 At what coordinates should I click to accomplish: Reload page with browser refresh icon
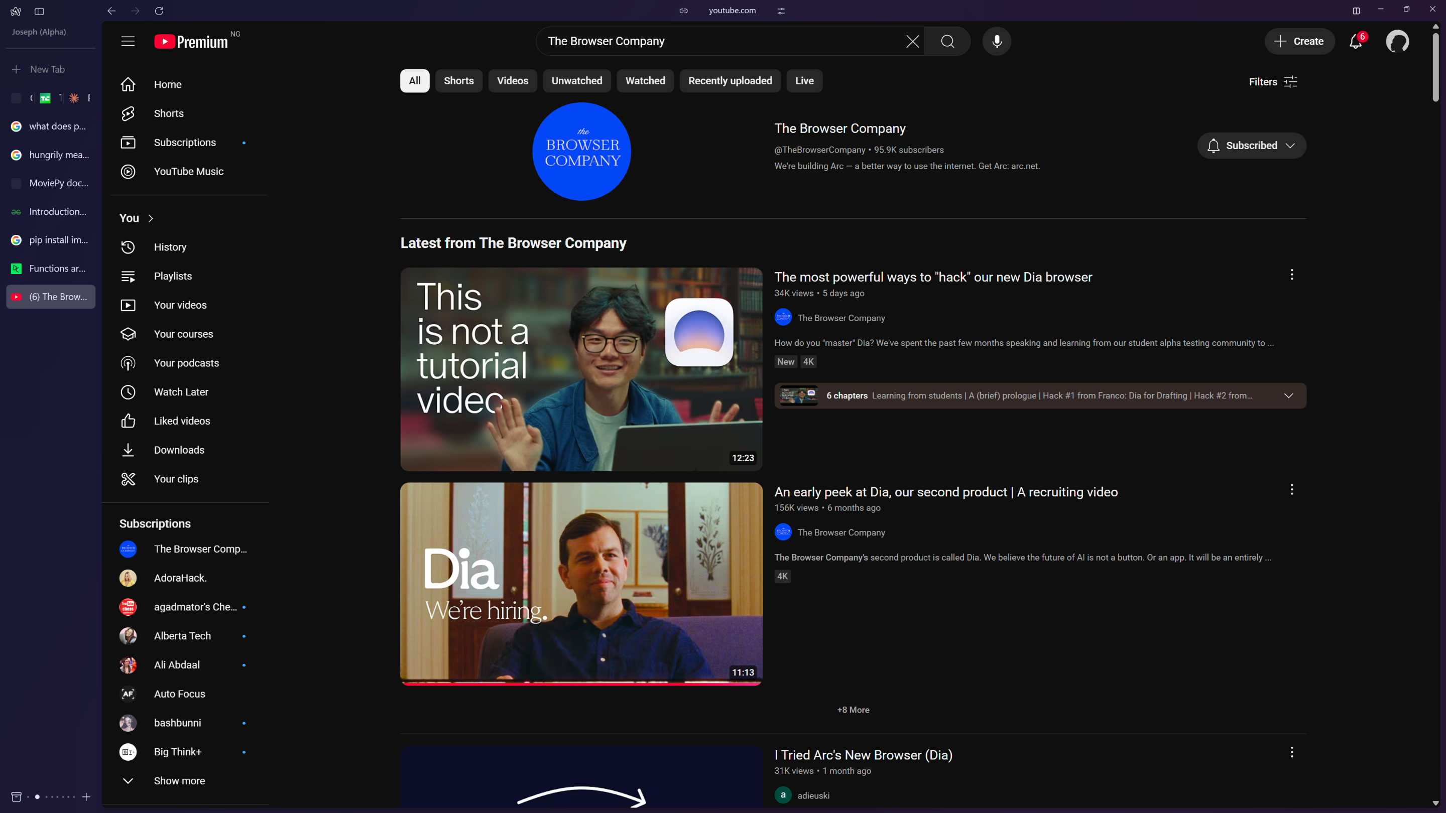159,11
